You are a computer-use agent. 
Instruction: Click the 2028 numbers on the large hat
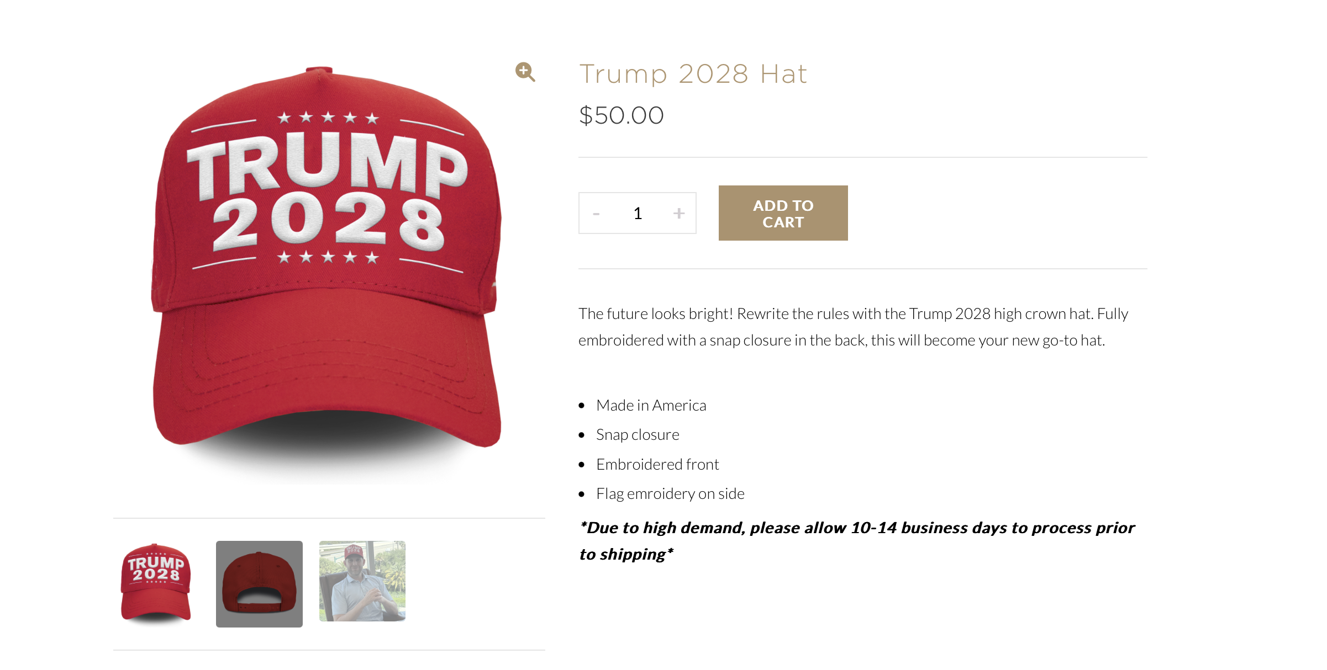[328, 221]
